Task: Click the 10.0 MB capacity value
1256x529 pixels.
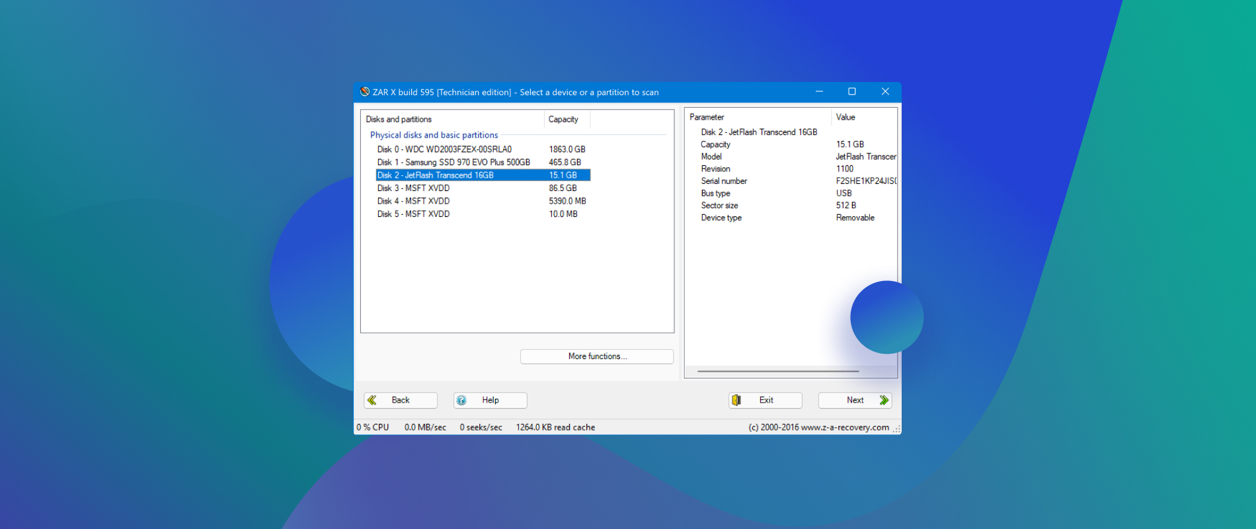Action: (x=563, y=214)
